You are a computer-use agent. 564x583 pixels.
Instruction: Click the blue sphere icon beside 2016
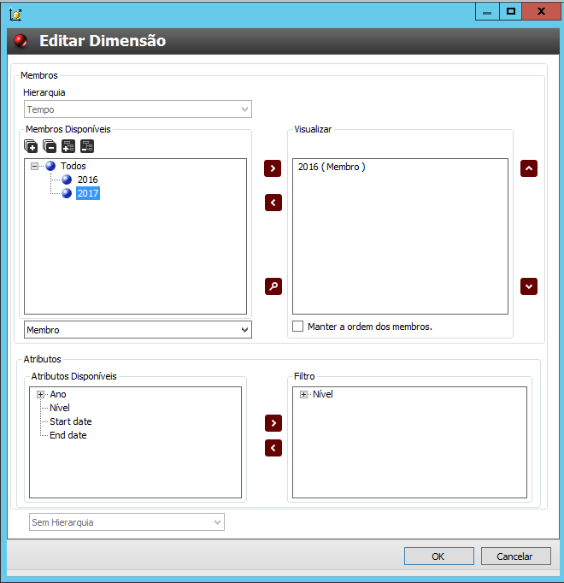[x=67, y=180]
